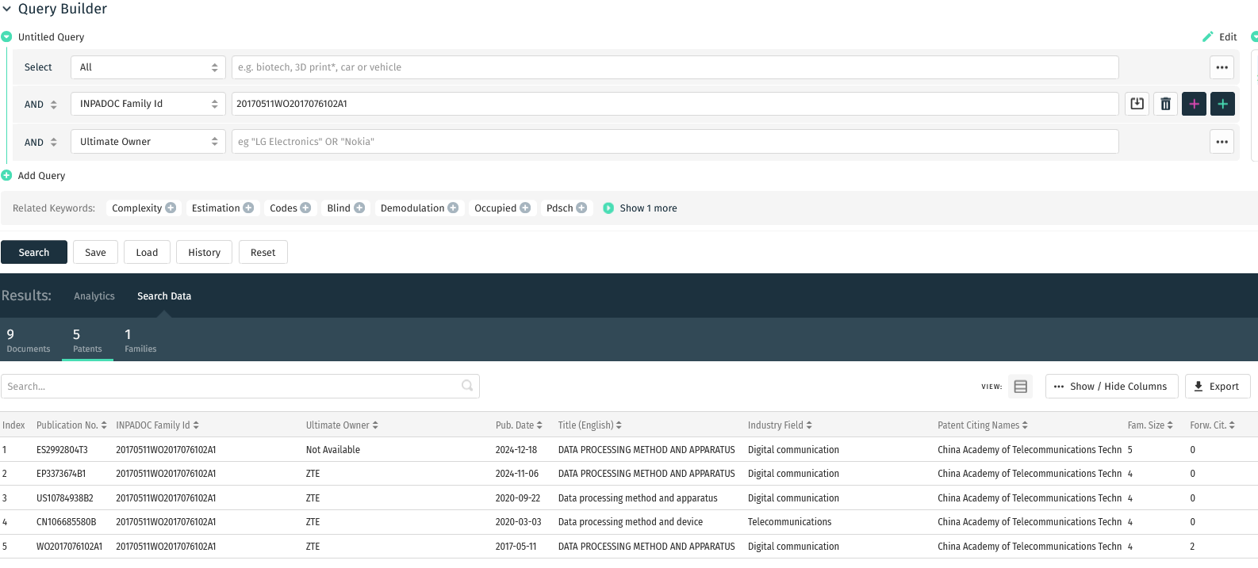This screenshot has width=1258, height=568.
Task: Switch to the Analytics tab
Action: [94, 296]
